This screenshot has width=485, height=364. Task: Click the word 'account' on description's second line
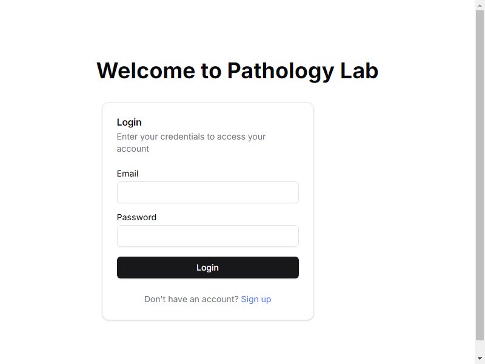(133, 149)
